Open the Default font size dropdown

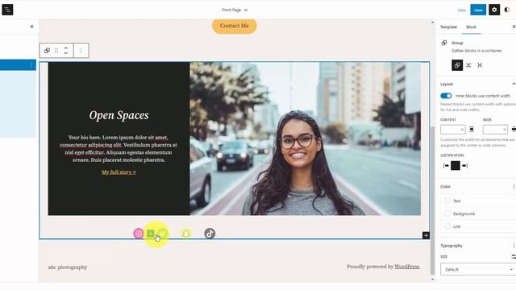coord(478,269)
